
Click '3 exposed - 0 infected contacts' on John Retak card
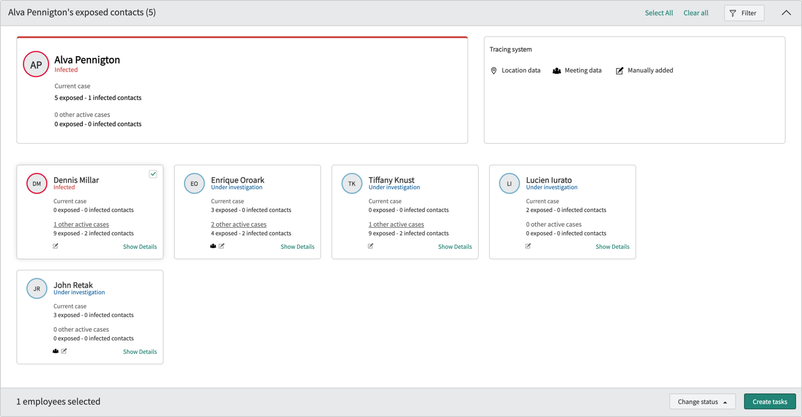click(93, 315)
